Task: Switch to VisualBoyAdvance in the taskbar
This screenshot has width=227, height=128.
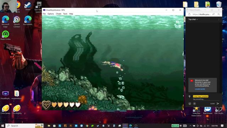Action: point(125,126)
